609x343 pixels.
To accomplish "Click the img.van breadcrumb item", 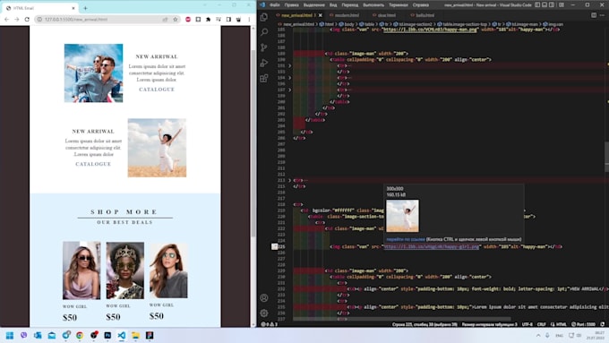I will click(554, 24).
